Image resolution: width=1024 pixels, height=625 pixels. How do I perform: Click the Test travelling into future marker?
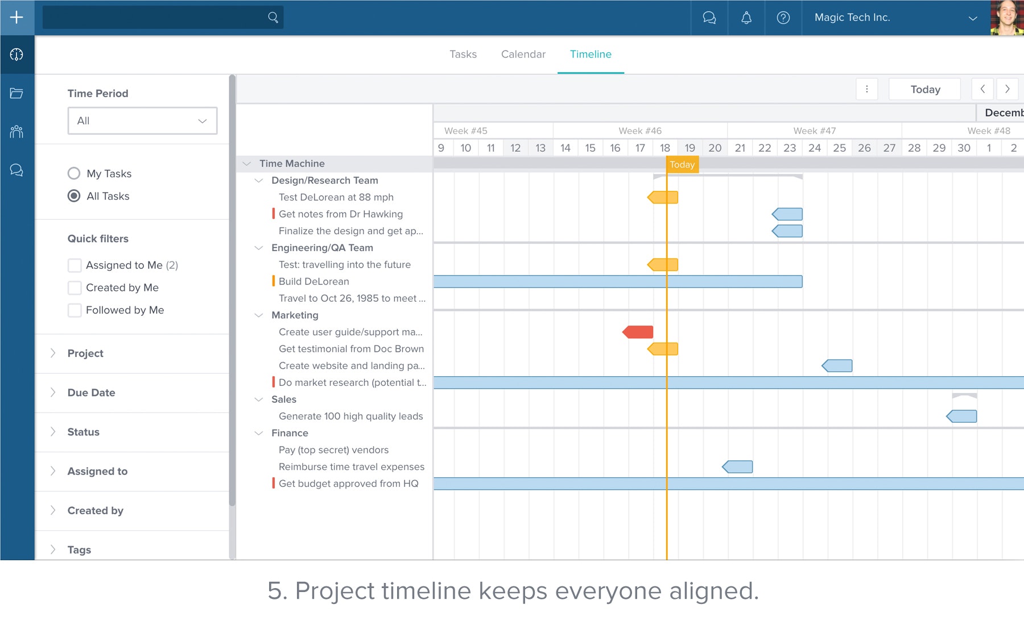pos(663,265)
